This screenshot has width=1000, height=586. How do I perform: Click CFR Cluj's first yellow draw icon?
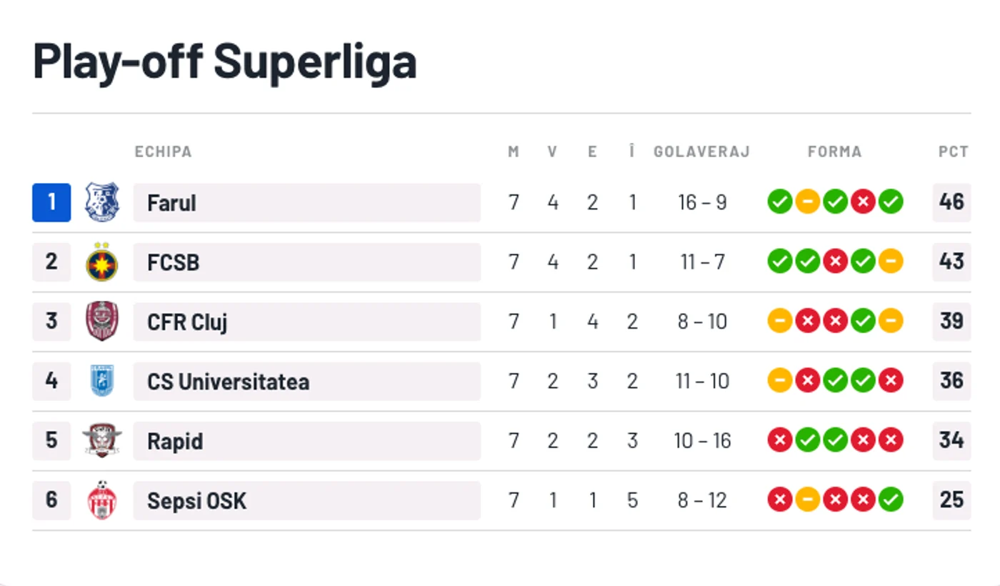tap(780, 321)
